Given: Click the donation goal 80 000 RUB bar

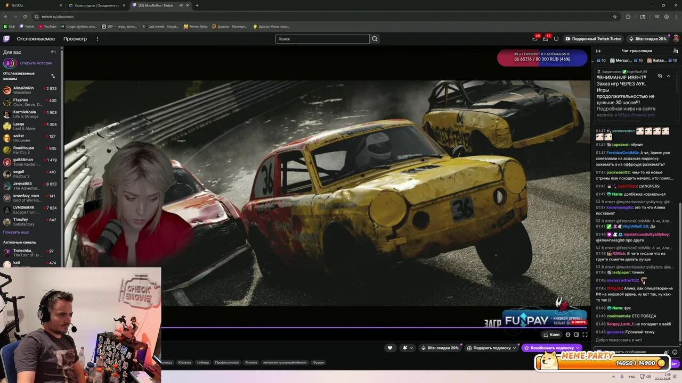Looking at the screenshot, I should coord(542,57).
